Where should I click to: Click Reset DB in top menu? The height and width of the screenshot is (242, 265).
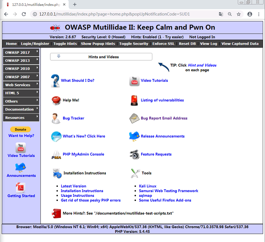tap(187, 44)
